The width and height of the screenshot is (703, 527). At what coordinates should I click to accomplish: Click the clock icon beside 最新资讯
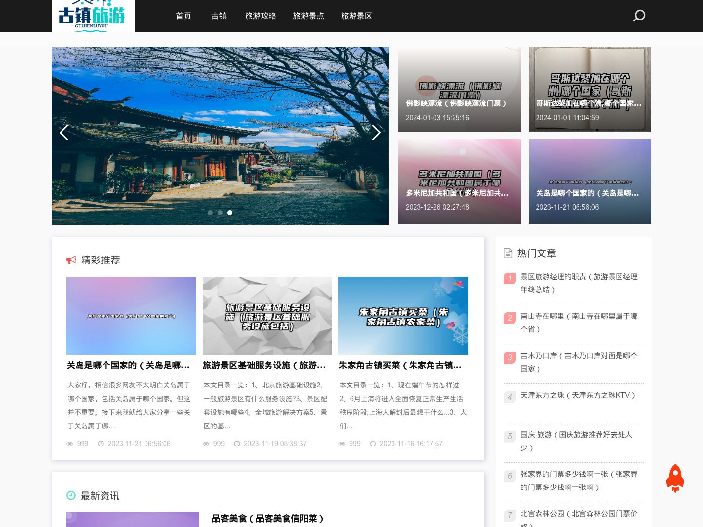[71, 495]
